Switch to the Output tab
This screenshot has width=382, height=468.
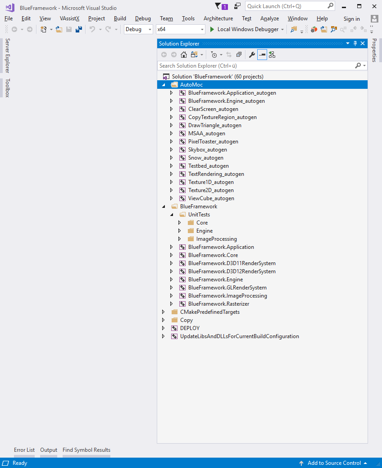click(49, 450)
